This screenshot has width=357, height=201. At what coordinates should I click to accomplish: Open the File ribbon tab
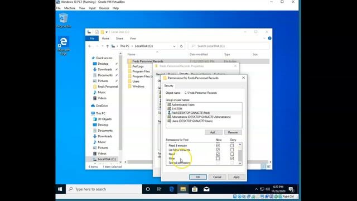(92, 39)
